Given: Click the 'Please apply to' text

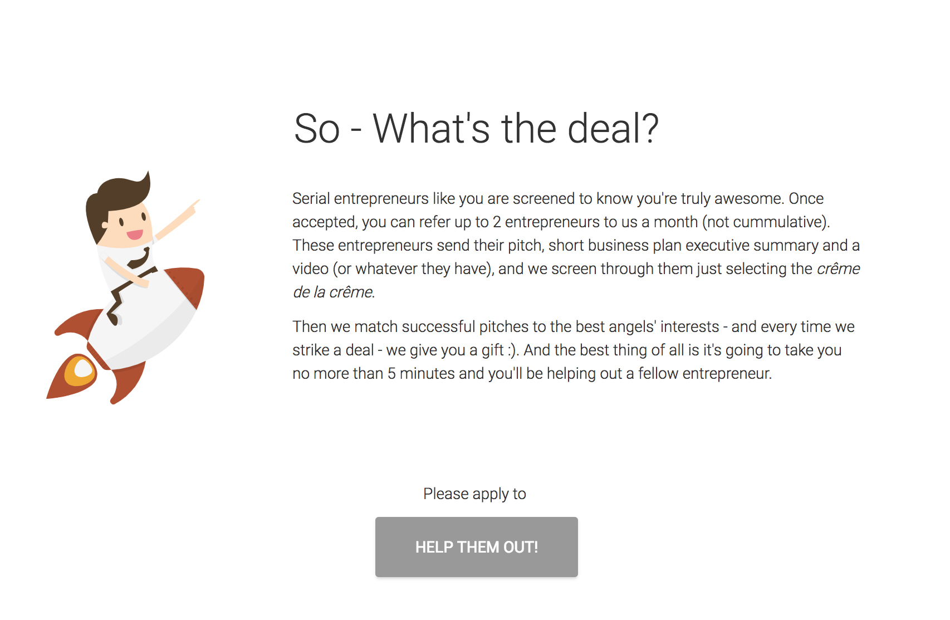Looking at the screenshot, I should pos(475,494).
